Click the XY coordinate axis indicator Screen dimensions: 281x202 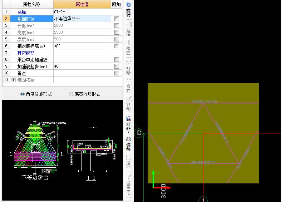[x=161, y=180]
